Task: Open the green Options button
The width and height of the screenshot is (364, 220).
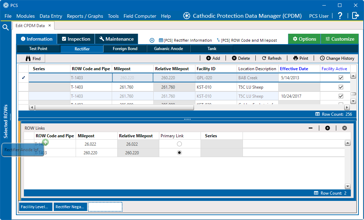Action: 304,39
